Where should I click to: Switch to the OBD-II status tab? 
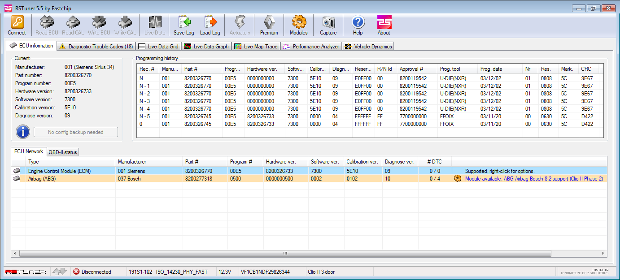coord(62,152)
